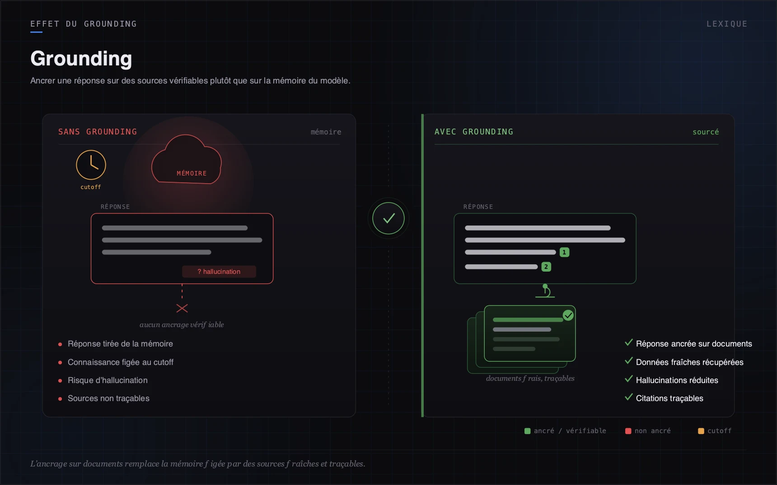Select citation marker number 2
The image size is (777, 485).
tap(546, 267)
